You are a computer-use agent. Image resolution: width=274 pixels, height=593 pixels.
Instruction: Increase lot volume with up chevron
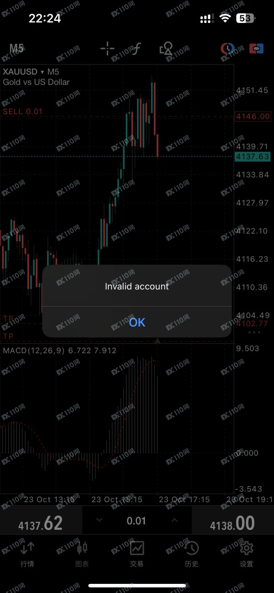[x=174, y=521]
